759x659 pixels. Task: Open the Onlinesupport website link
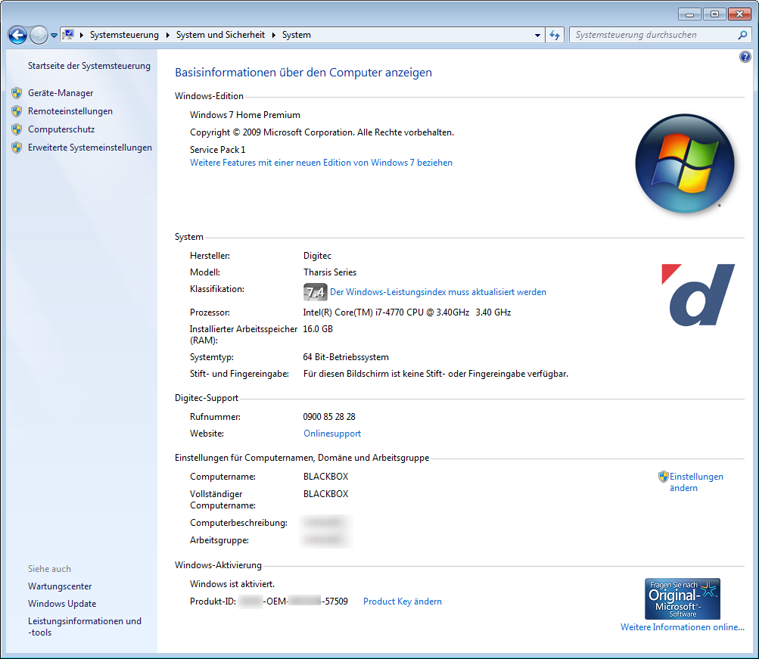tap(332, 434)
